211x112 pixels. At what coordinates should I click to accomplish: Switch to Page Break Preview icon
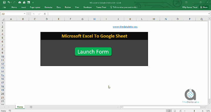(x=181, y=111)
